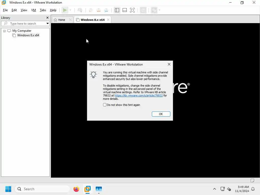Screen dimensions: 260x195
Task: Open the notifications bell icon
Action: (x=253, y=189)
